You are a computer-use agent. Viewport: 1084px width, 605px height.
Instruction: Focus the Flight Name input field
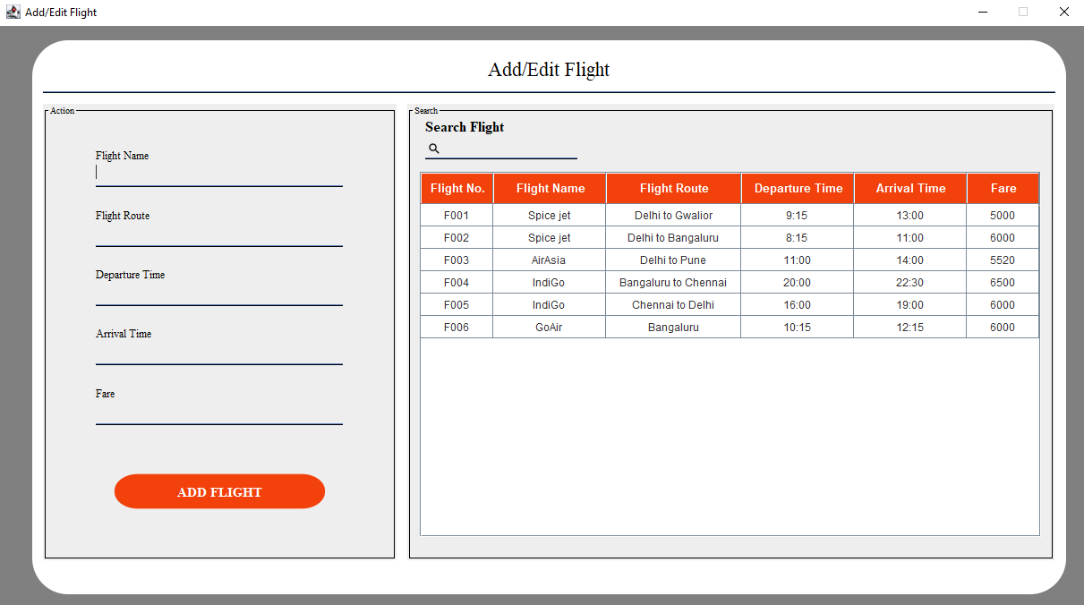tap(218, 174)
